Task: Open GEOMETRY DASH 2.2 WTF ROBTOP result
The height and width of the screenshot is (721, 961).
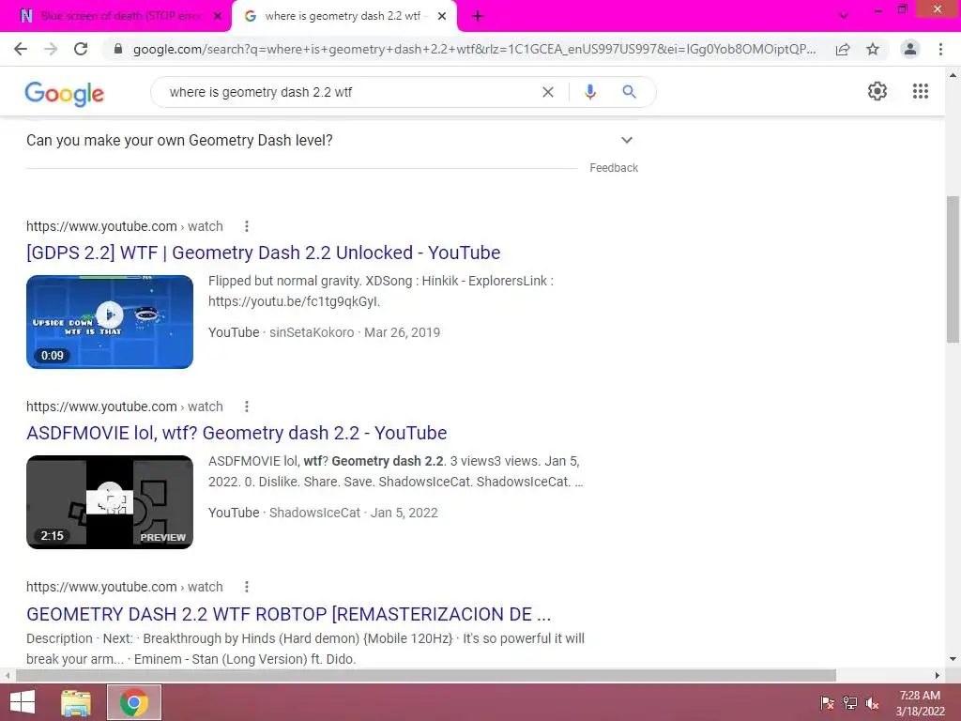Action: [289, 614]
